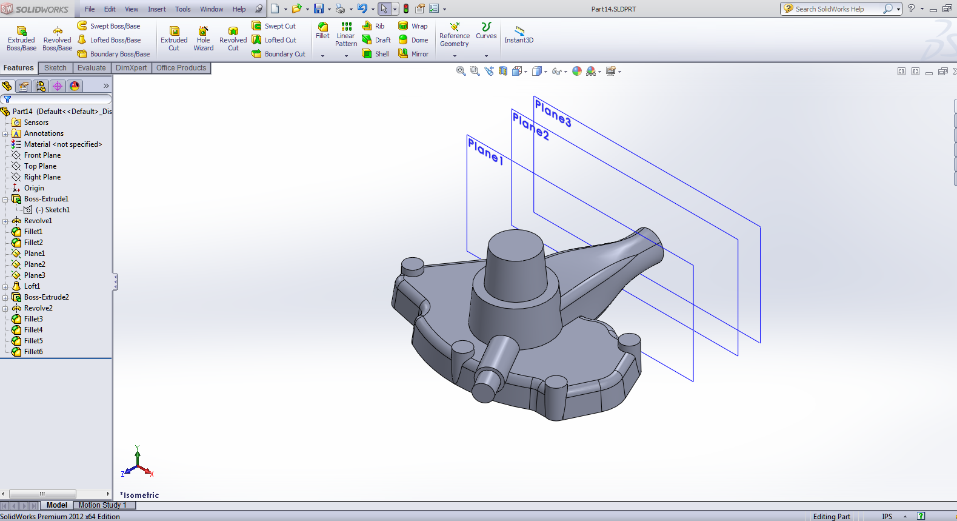The image size is (957, 521).
Task: Click the Save icon
Action: 319,8
